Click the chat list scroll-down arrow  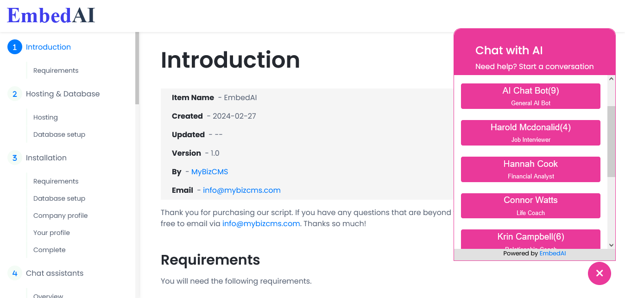[x=611, y=245]
